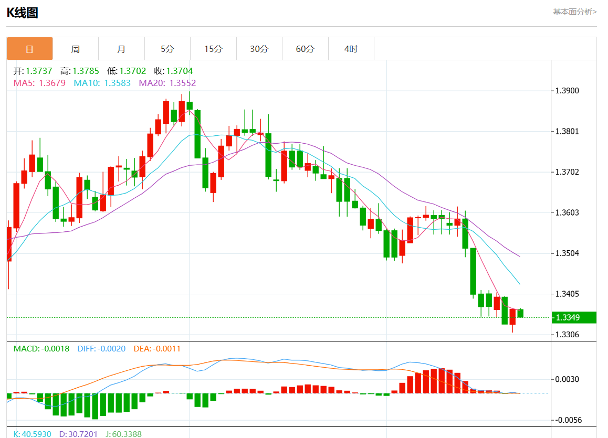Click the D: 30.7201 KDJ value
This screenshot has width=608, height=438.
pos(78,434)
